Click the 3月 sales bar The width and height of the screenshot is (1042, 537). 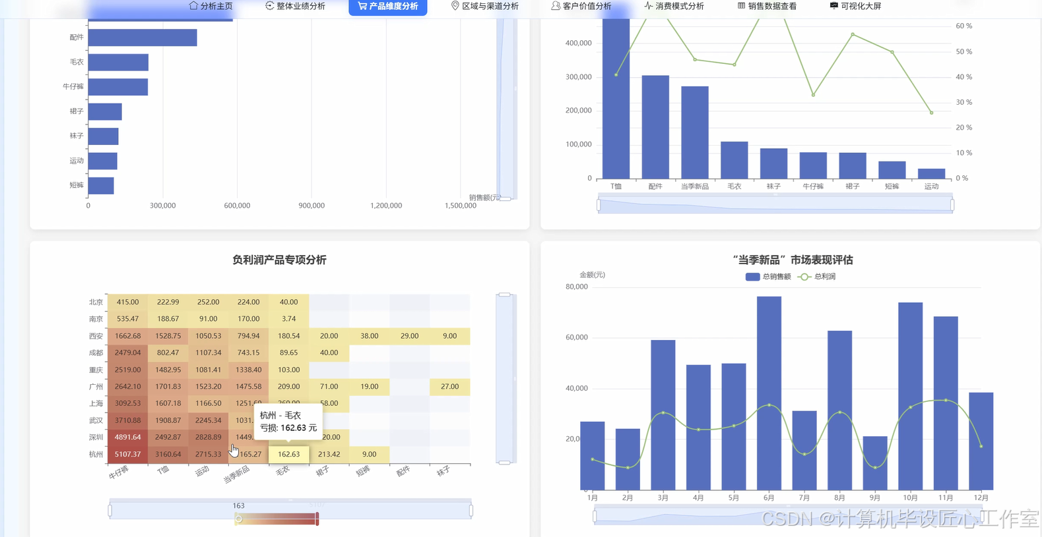coord(663,415)
